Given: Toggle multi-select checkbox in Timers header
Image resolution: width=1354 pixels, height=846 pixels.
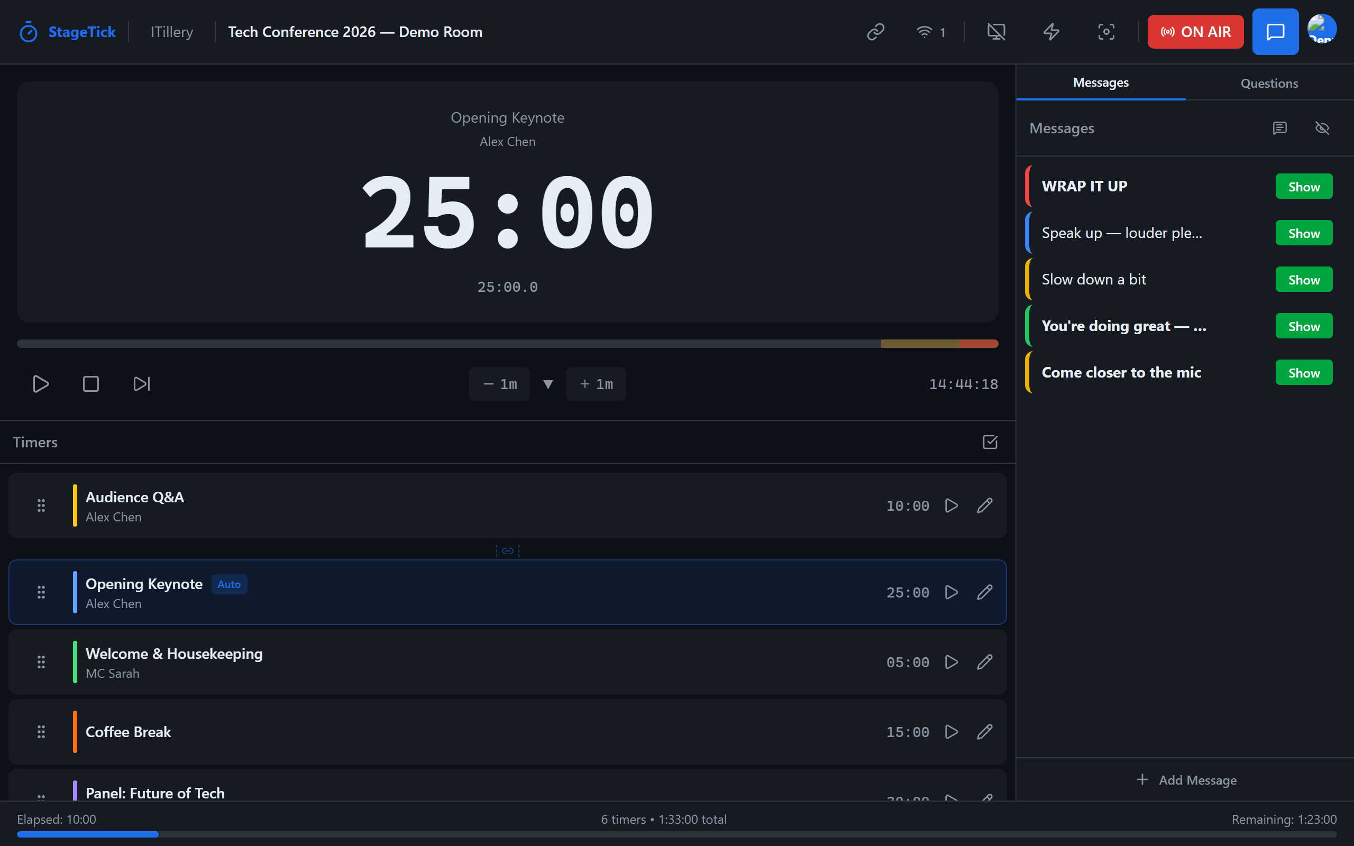Looking at the screenshot, I should click(990, 442).
